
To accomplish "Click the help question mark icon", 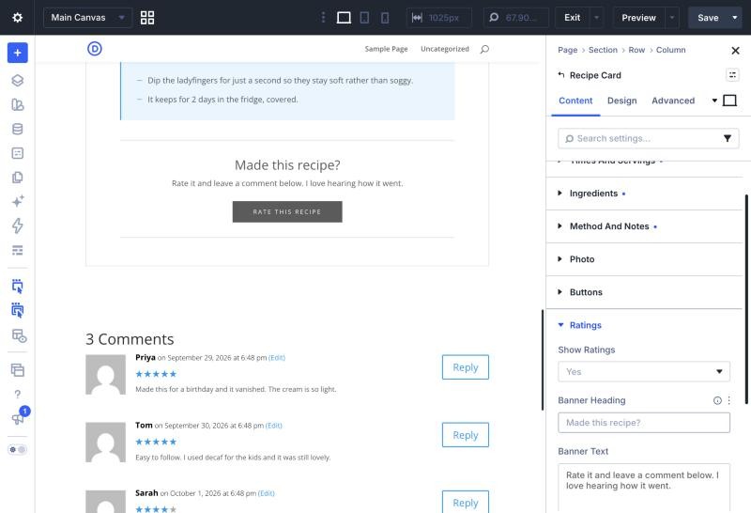I will tap(17, 394).
